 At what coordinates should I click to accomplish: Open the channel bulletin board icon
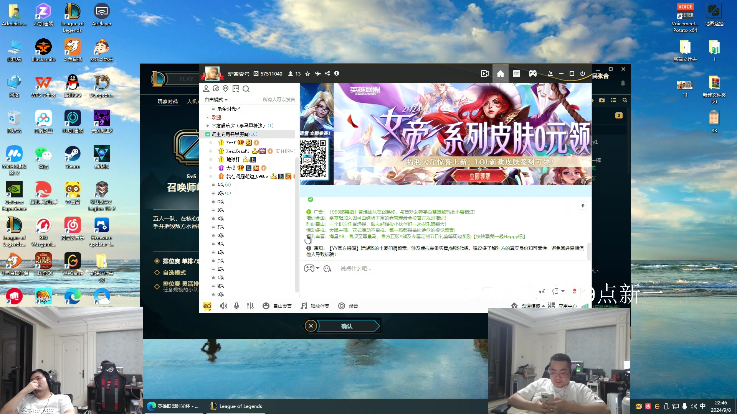point(236,89)
